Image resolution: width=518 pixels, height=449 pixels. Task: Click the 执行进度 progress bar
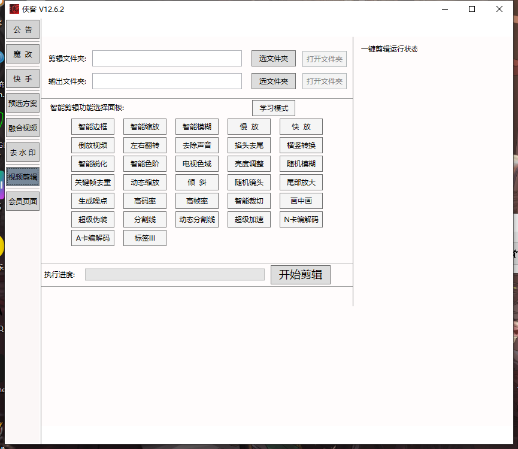[174, 275]
